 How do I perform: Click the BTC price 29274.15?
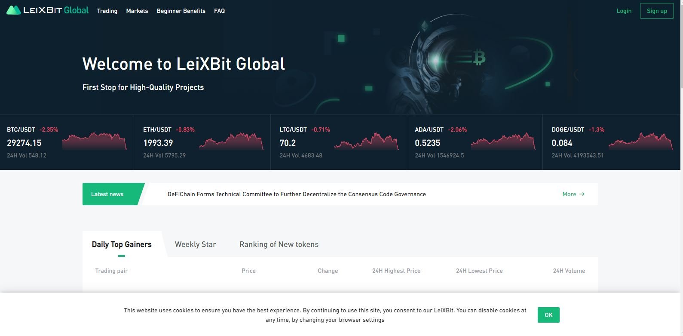[24, 143]
